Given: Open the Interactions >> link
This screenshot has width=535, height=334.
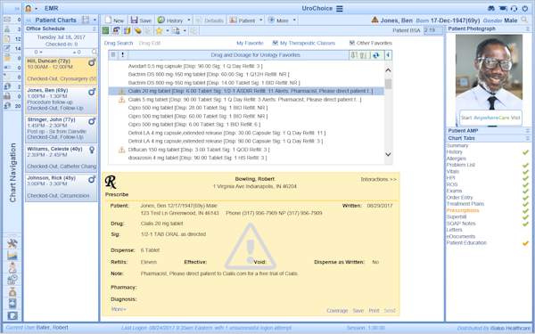Looking at the screenshot, I should [378, 179].
